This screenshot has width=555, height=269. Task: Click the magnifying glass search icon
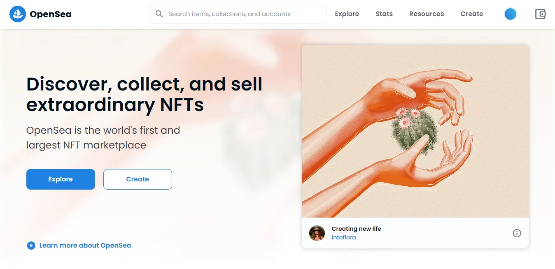(159, 14)
